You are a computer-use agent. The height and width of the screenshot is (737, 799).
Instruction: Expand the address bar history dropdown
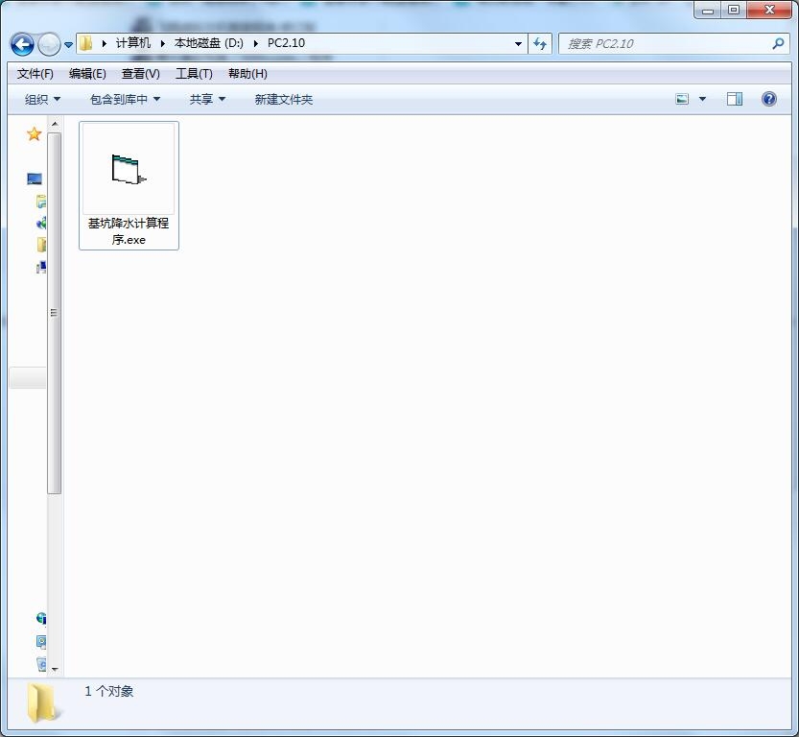coord(518,43)
